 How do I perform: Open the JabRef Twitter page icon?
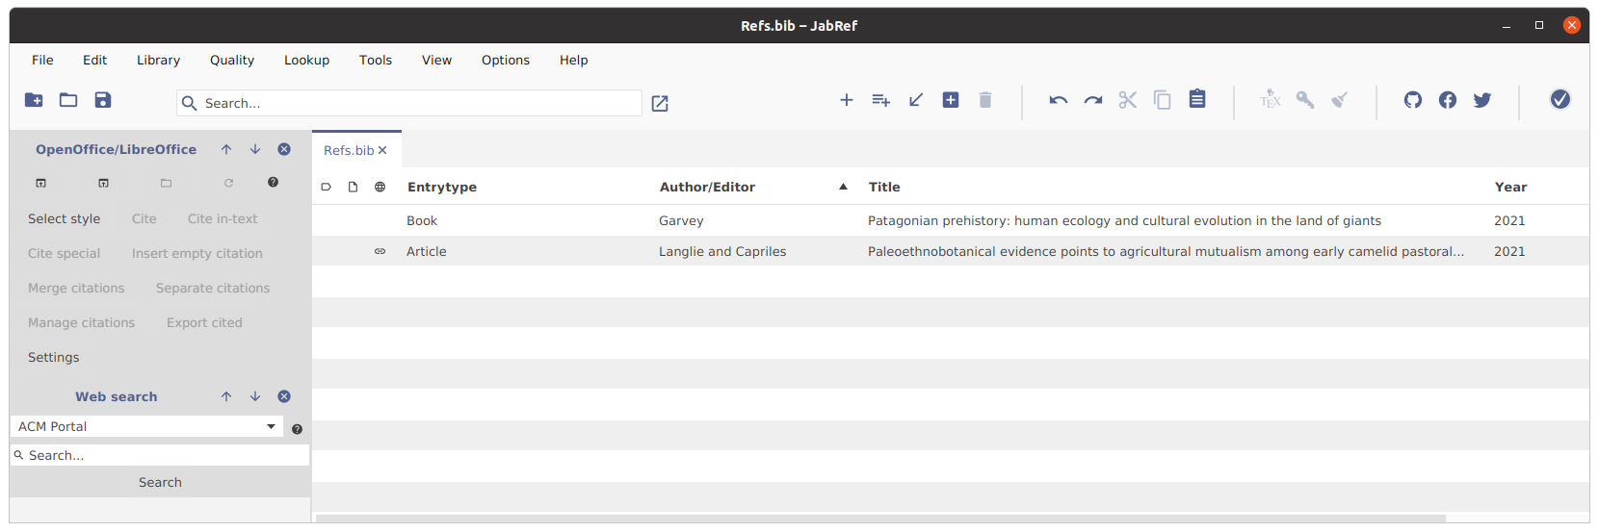pyautogui.click(x=1482, y=100)
